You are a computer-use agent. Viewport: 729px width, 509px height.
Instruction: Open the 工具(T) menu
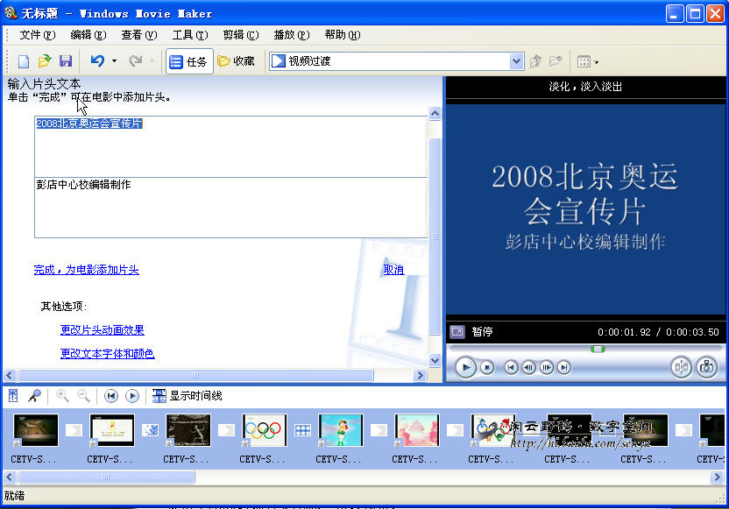tap(190, 35)
